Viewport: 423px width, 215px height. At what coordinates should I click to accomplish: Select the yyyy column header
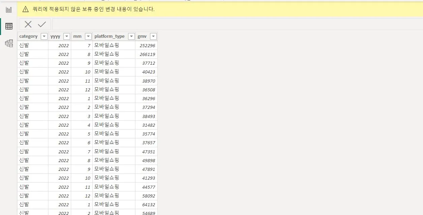pyautogui.click(x=60, y=36)
